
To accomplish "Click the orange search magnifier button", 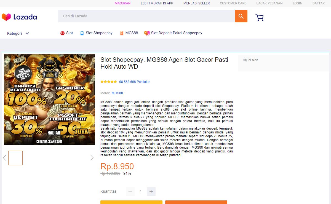I will pos(241,16).
